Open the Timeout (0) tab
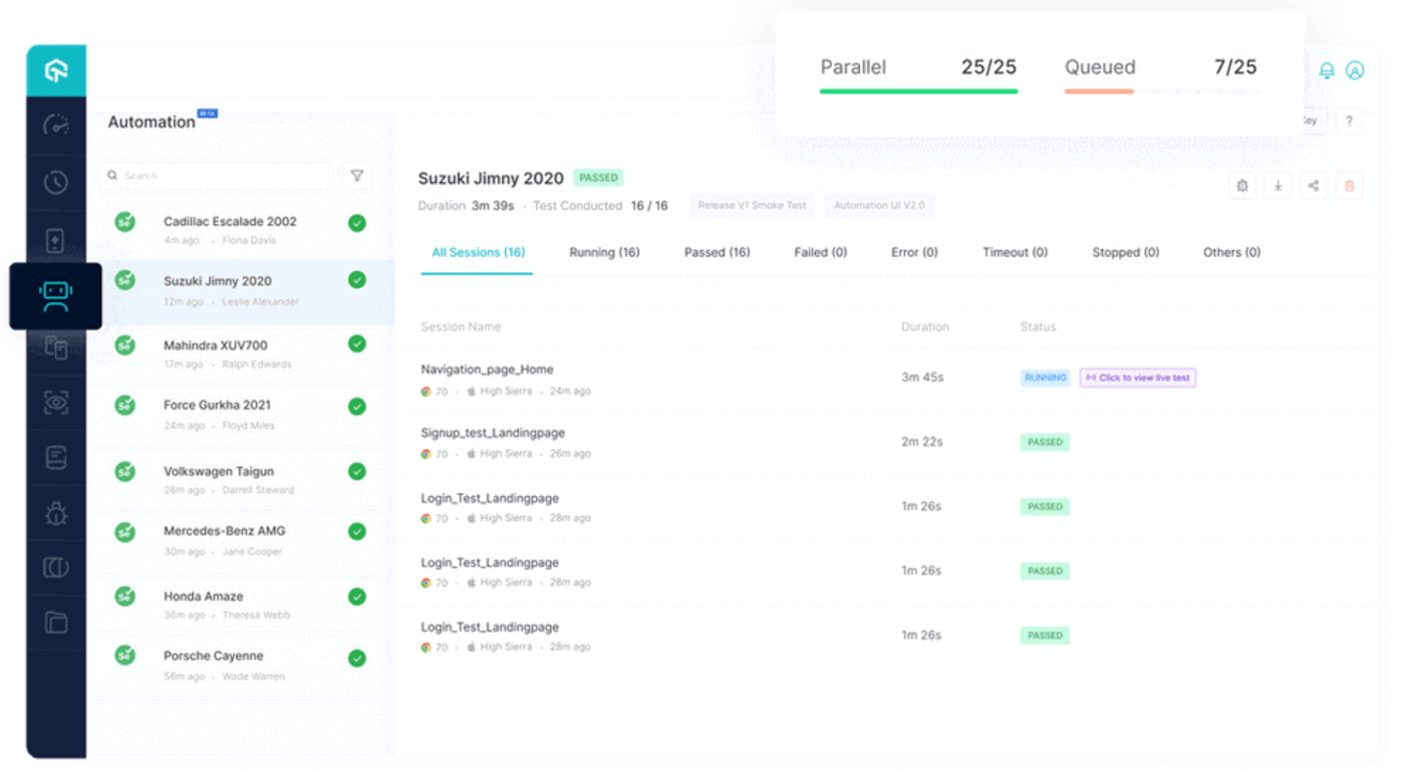The width and height of the screenshot is (1425, 770). click(1014, 253)
